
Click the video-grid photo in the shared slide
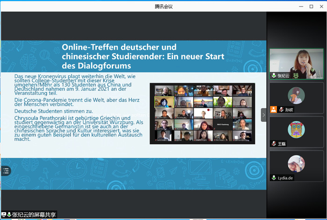click(x=202, y=113)
